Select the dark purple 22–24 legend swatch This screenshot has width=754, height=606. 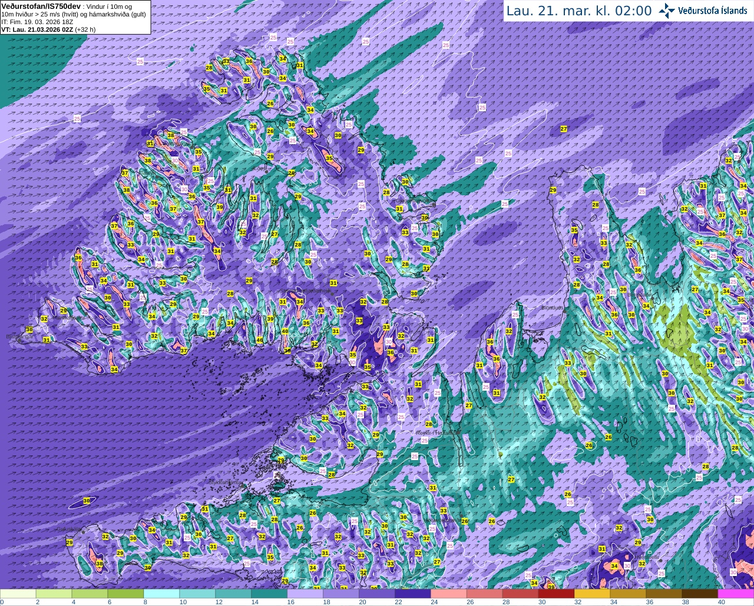click(413, 594)
